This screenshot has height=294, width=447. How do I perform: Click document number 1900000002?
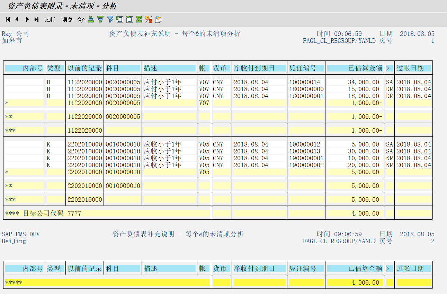[x=306, y=165]
